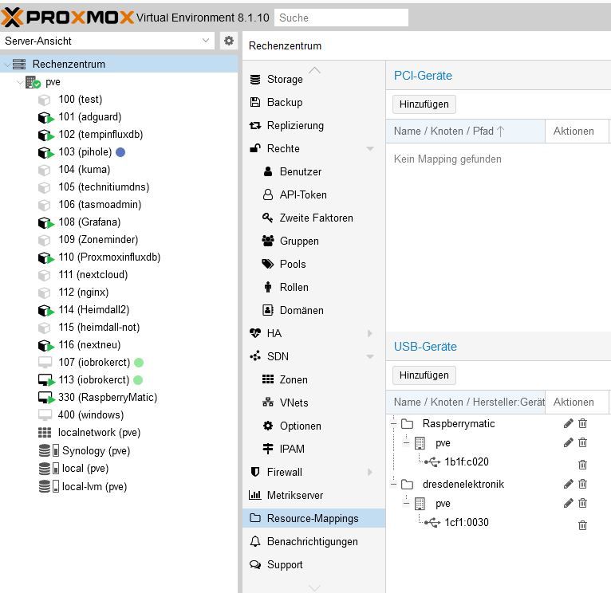This screenshot has width=611, height=593.
Task: Click the Firewall shield icon
Action: 255,472
